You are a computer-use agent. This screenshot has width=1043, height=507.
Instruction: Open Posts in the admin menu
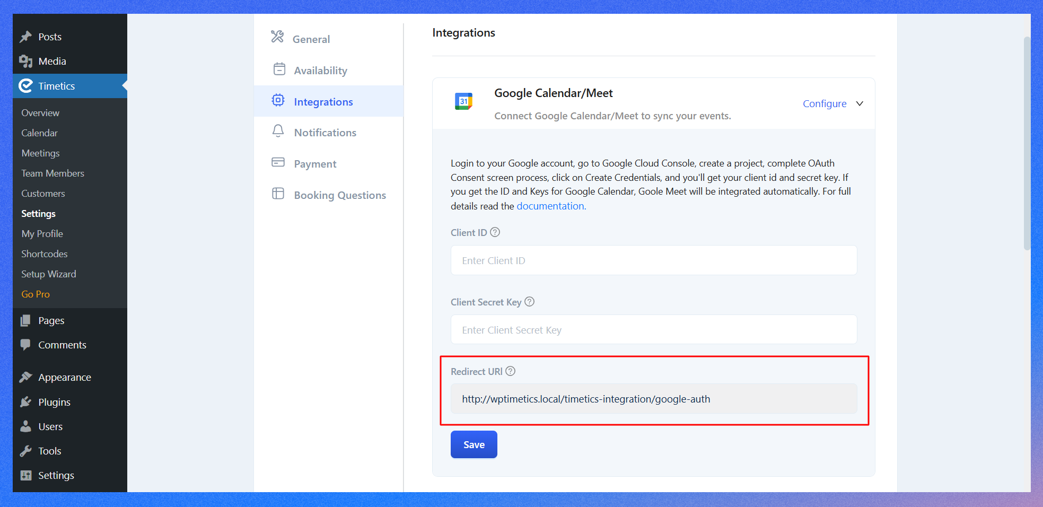click(x=70, y=37)
